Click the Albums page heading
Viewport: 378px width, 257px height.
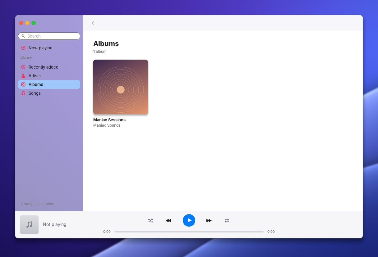pos(106,43)
